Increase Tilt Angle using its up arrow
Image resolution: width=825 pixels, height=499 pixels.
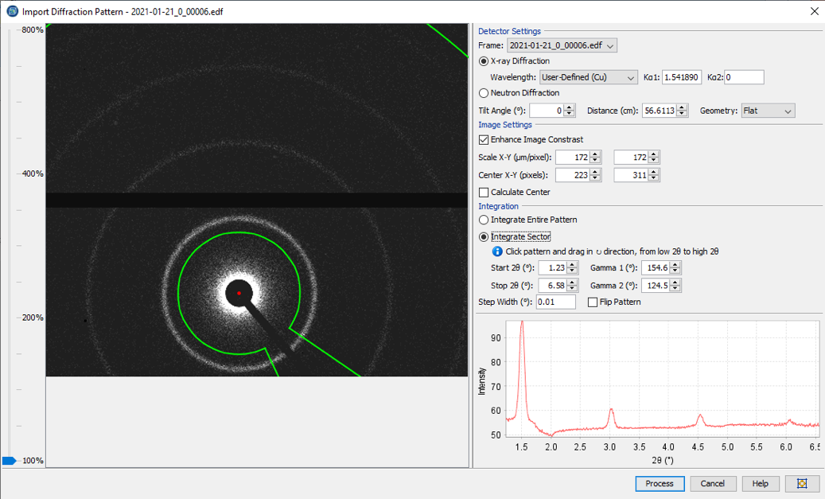tap(570, 107)
